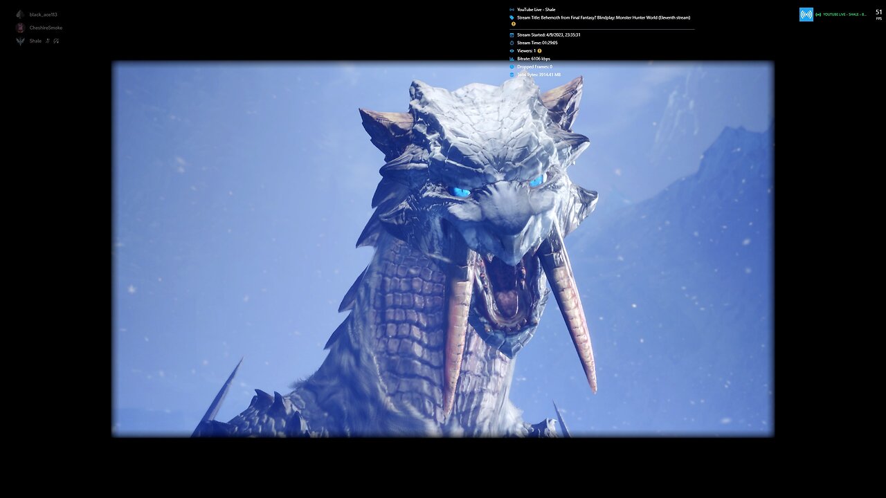Click the Bitrate 6106 kbps text
Image resolution: width=886 pixels, height=498 pixels.
tap(534, 59)
